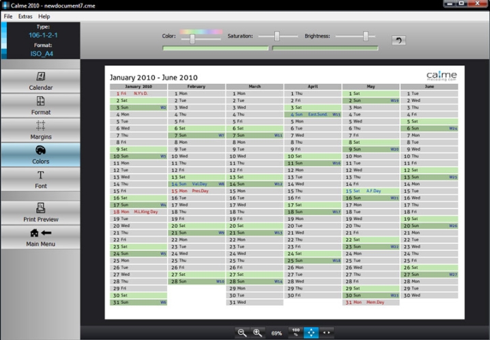Viewport: 490px width, 340px height.
Task: Click the Color hue slider handle
Action: point(192,38)
